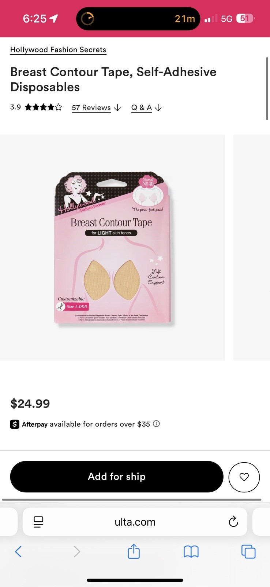Tap the Afterpay info icon
Viewport: 270px width, 587px height.
point(156,424)
